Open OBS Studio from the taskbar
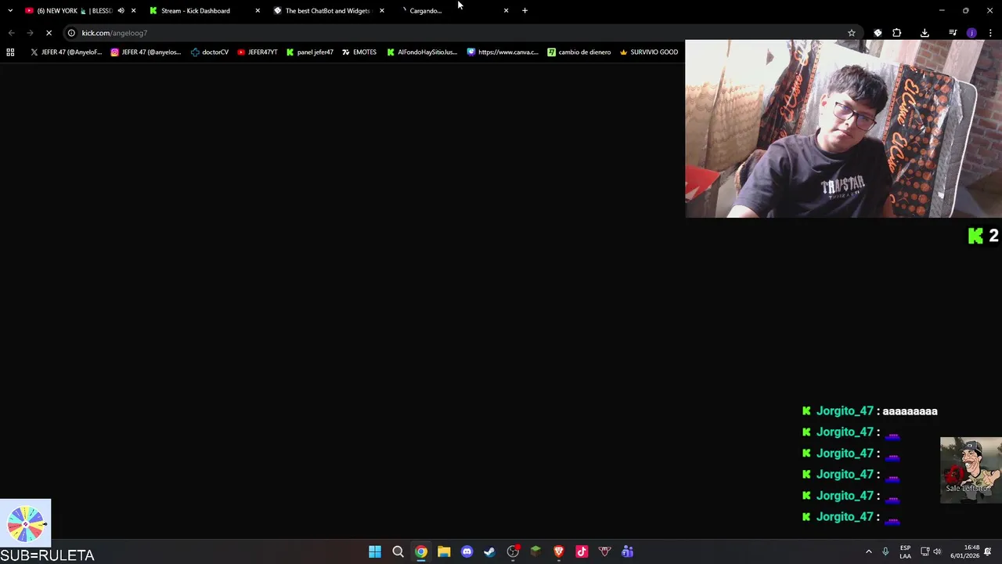 [x=513, y=551]
